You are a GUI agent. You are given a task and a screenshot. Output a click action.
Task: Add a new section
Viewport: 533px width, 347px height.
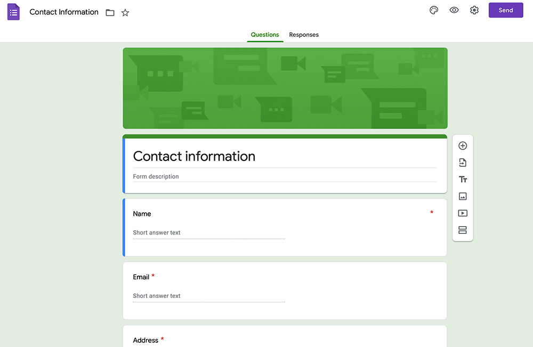pyautogui.click(x=463, y=230)
